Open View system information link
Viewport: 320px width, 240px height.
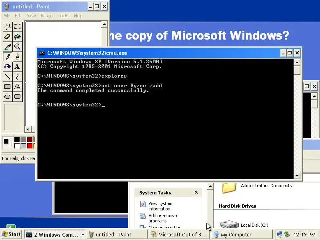coord(160,206)
